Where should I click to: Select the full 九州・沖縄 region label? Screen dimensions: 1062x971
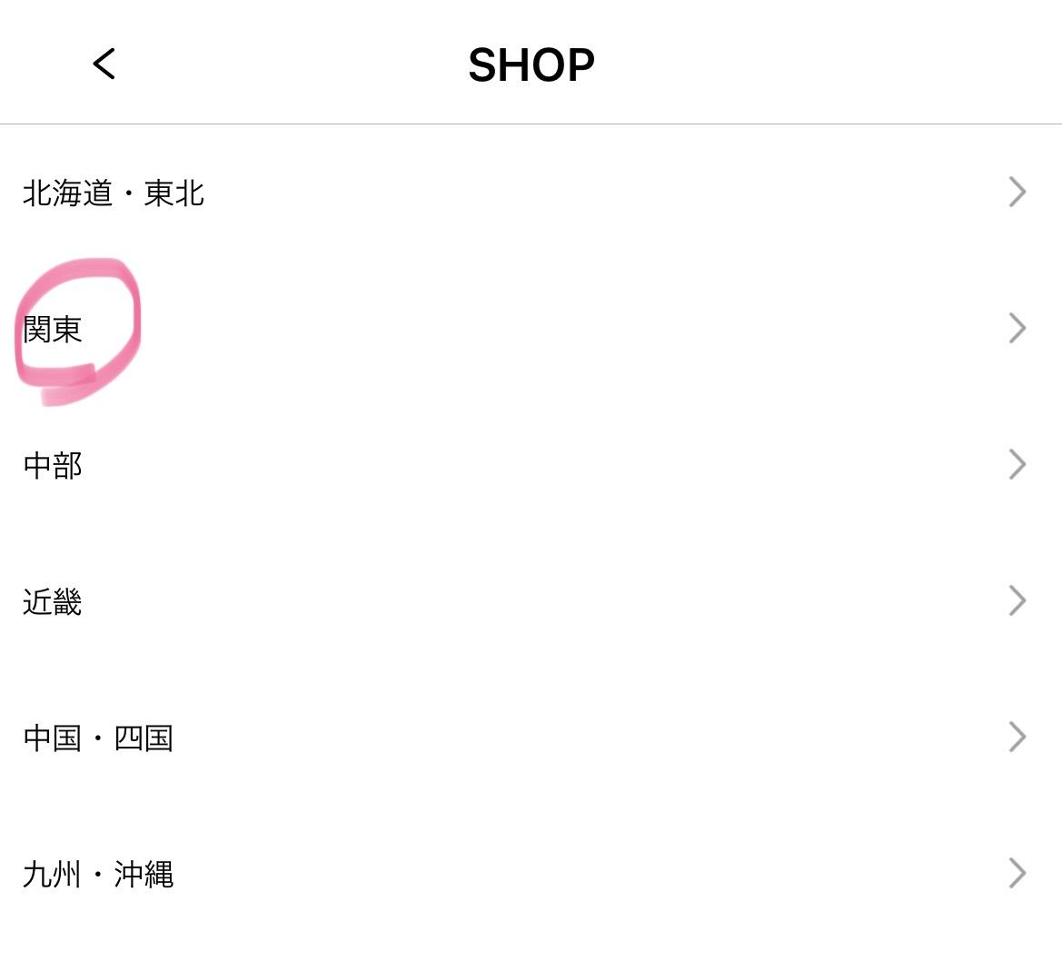(x=98, y=874)
